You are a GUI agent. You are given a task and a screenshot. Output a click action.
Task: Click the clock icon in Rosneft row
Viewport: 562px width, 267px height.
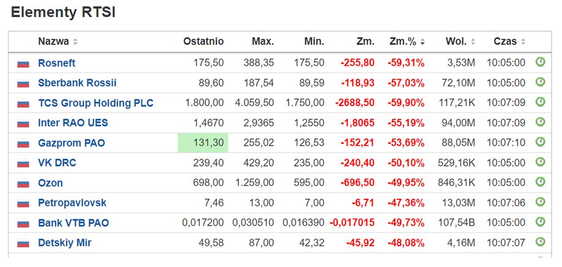tap(540, 62)
